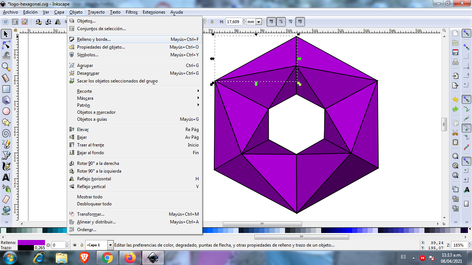Click the height H: input field
The image size is (472, 265).
pos(234,22)
